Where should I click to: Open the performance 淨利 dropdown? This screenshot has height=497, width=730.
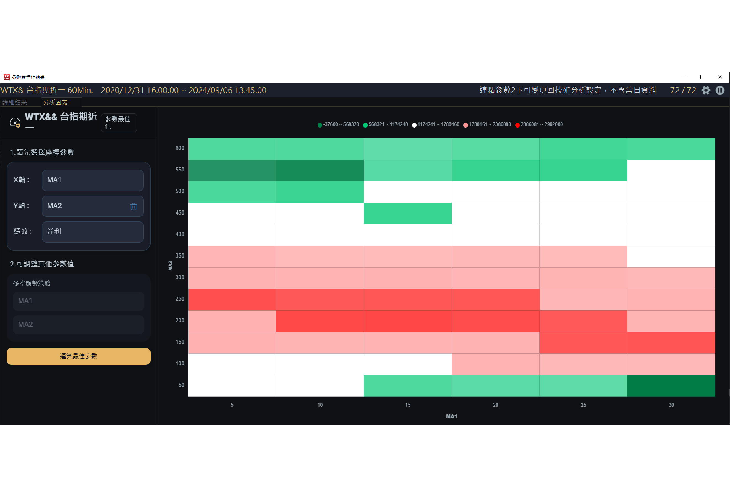[93, 232]
